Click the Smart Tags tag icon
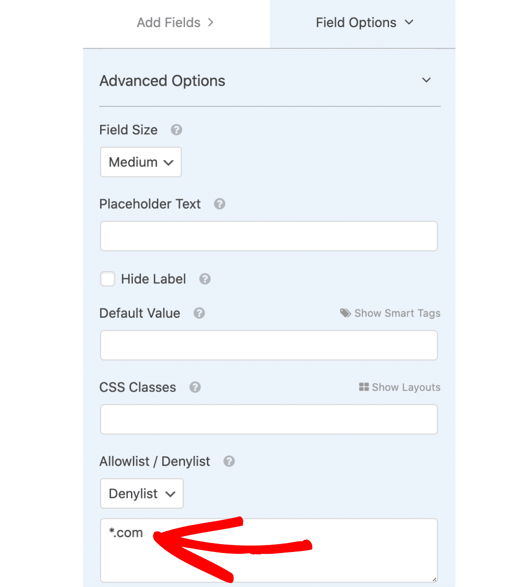520x587 pixels. tap(345, 313)
